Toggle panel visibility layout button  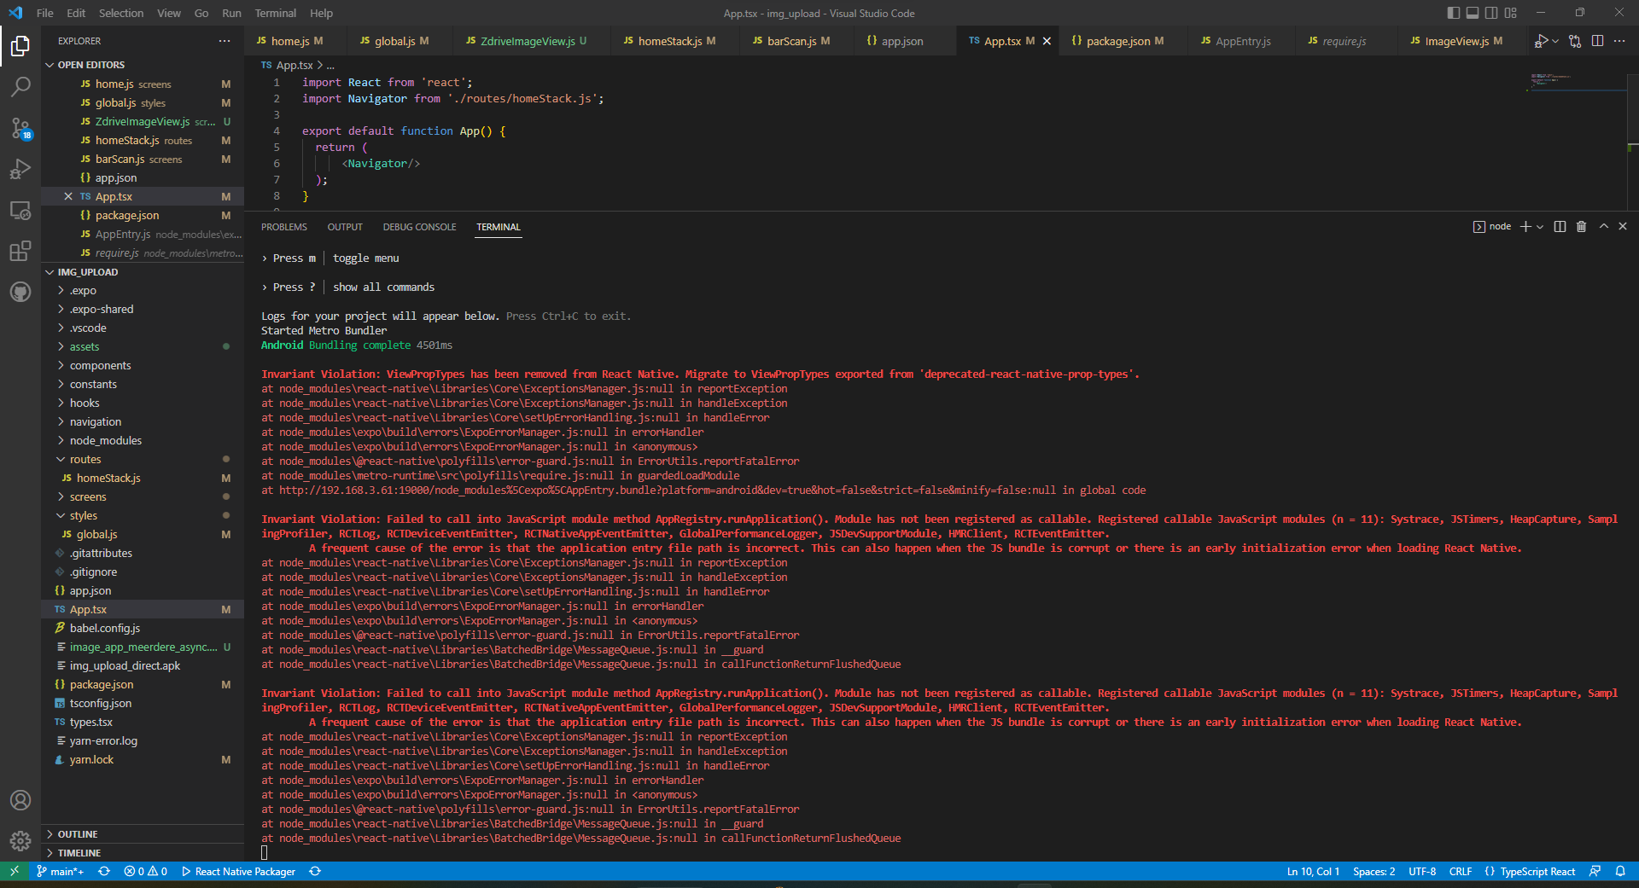point(1473,13)
